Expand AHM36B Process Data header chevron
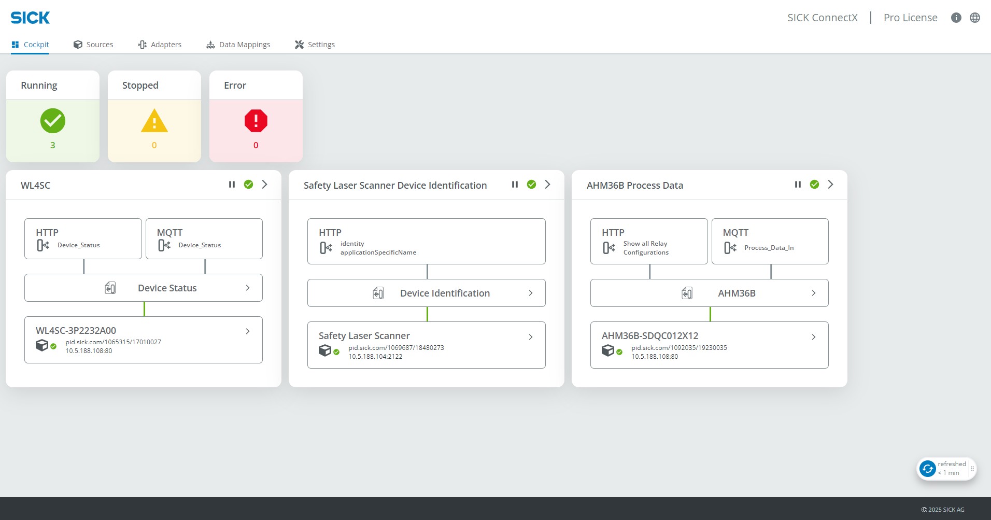Screen dimensions: 991x520 click(831, 185)
